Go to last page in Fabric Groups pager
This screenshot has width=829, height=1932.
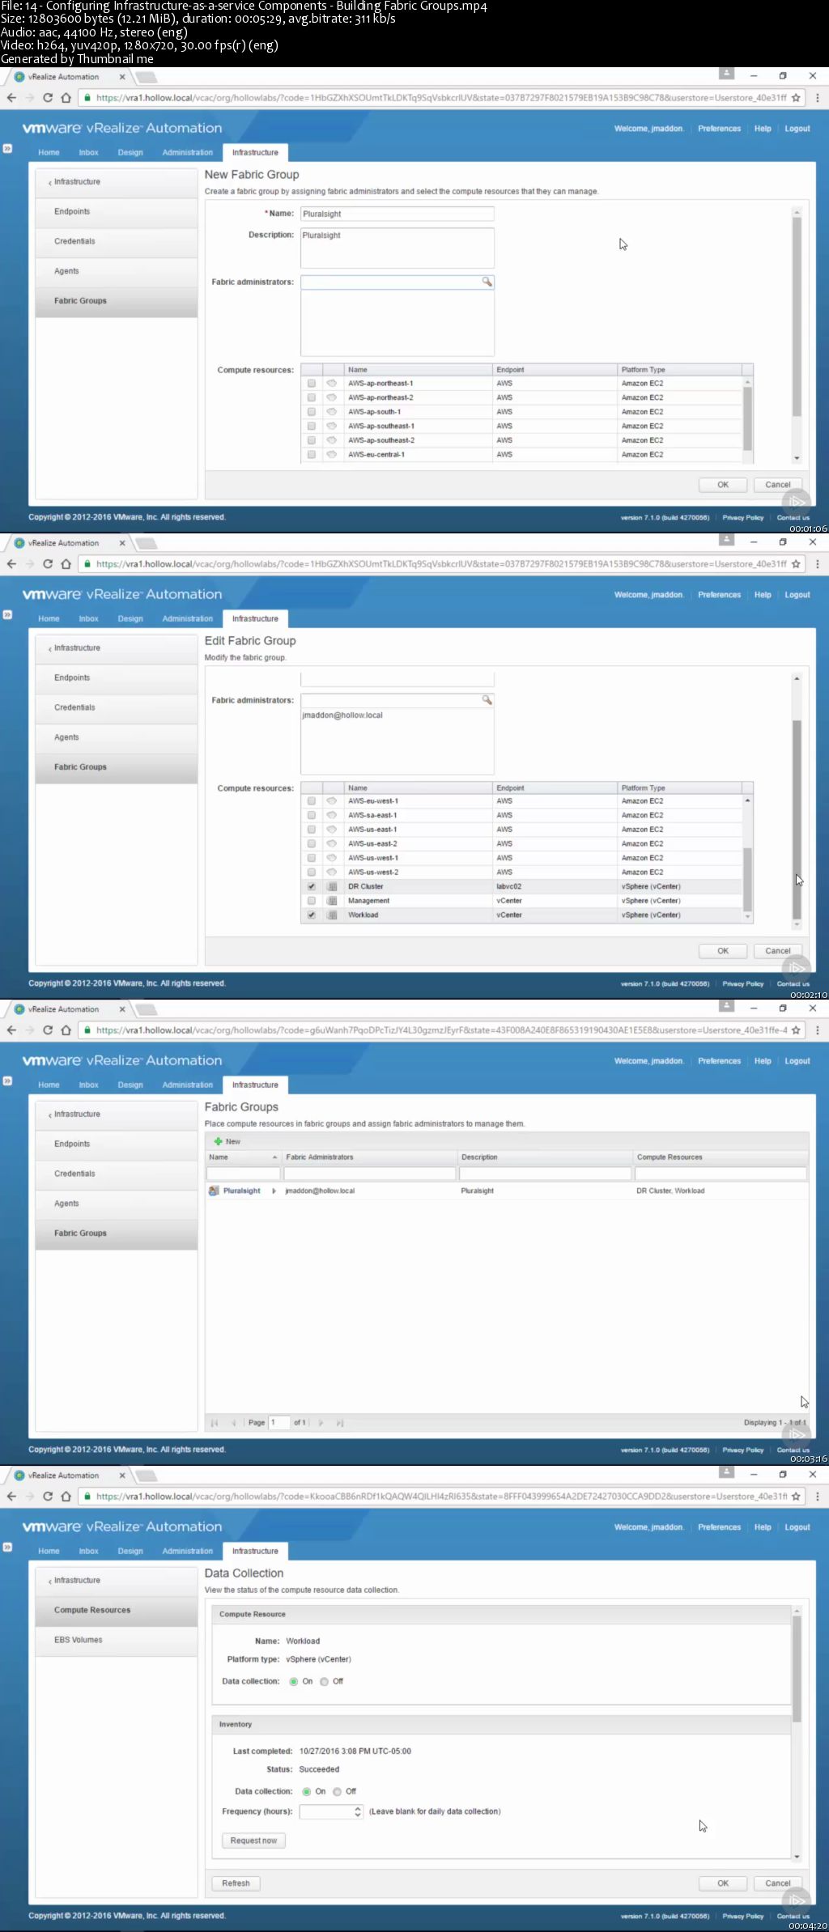point(340,1422)
